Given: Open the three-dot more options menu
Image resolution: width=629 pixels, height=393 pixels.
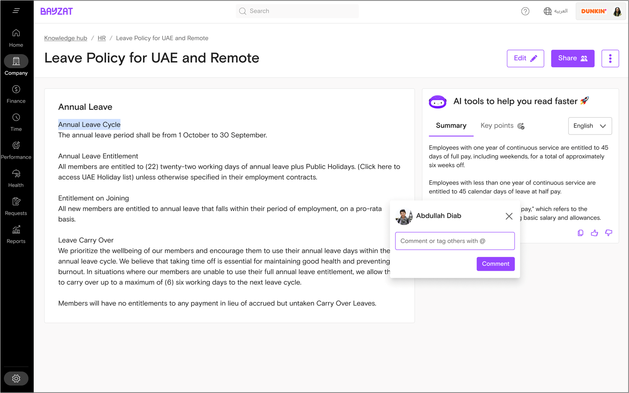Looking at the screenshot, I should tap(610, 58).
